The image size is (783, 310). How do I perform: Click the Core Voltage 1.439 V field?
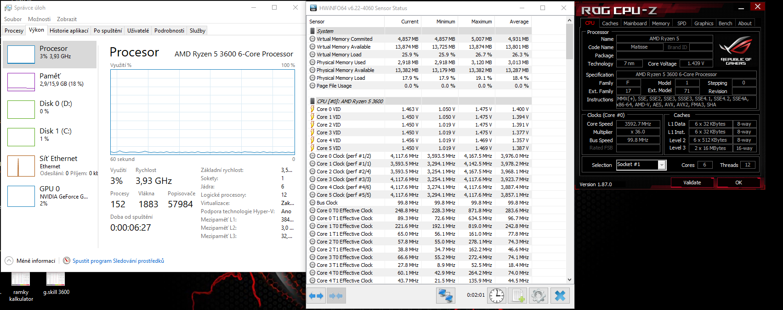[x=696, y=64]
